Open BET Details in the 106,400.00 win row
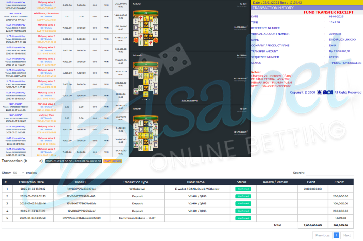 coord(46,152)
